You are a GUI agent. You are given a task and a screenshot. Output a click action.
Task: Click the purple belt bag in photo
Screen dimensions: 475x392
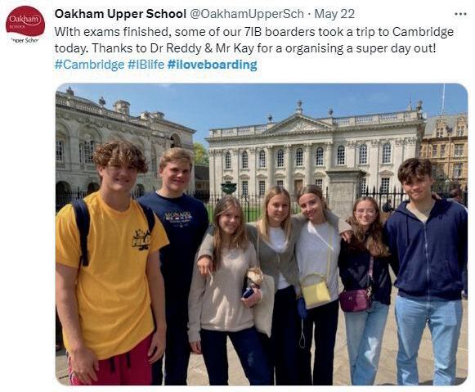tap(356, 300)
